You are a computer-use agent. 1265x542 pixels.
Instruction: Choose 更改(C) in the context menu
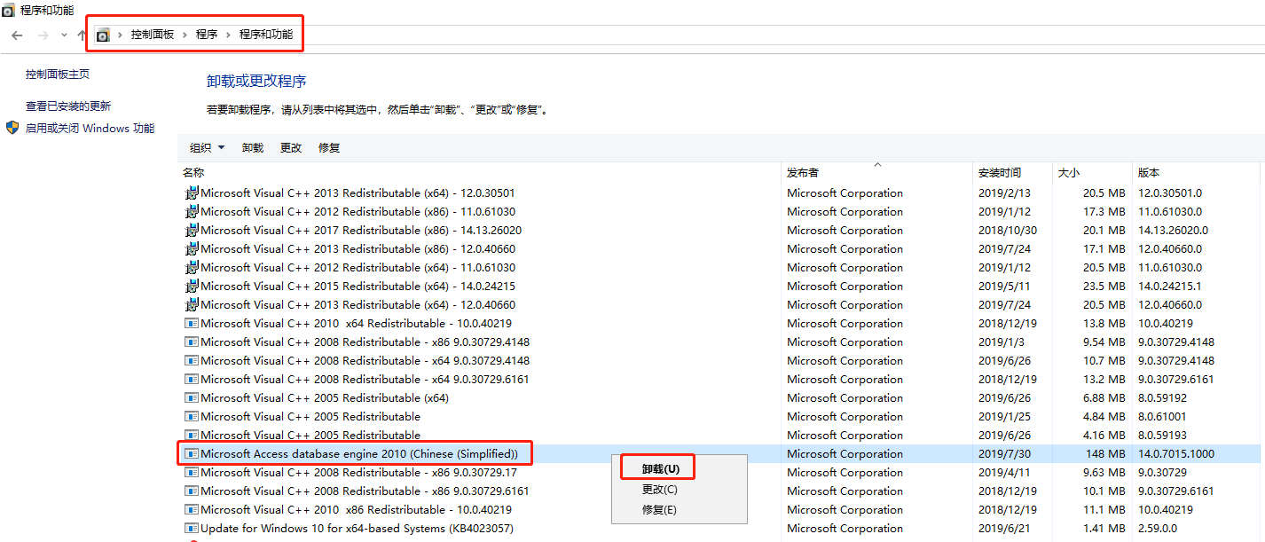pos(660,490)
